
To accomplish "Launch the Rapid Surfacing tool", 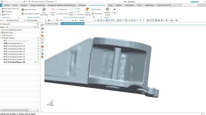I will [x=87, y=11].
